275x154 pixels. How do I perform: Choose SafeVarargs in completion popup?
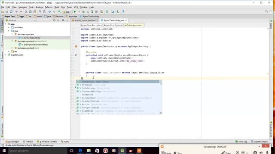click(x=118, y=88)
